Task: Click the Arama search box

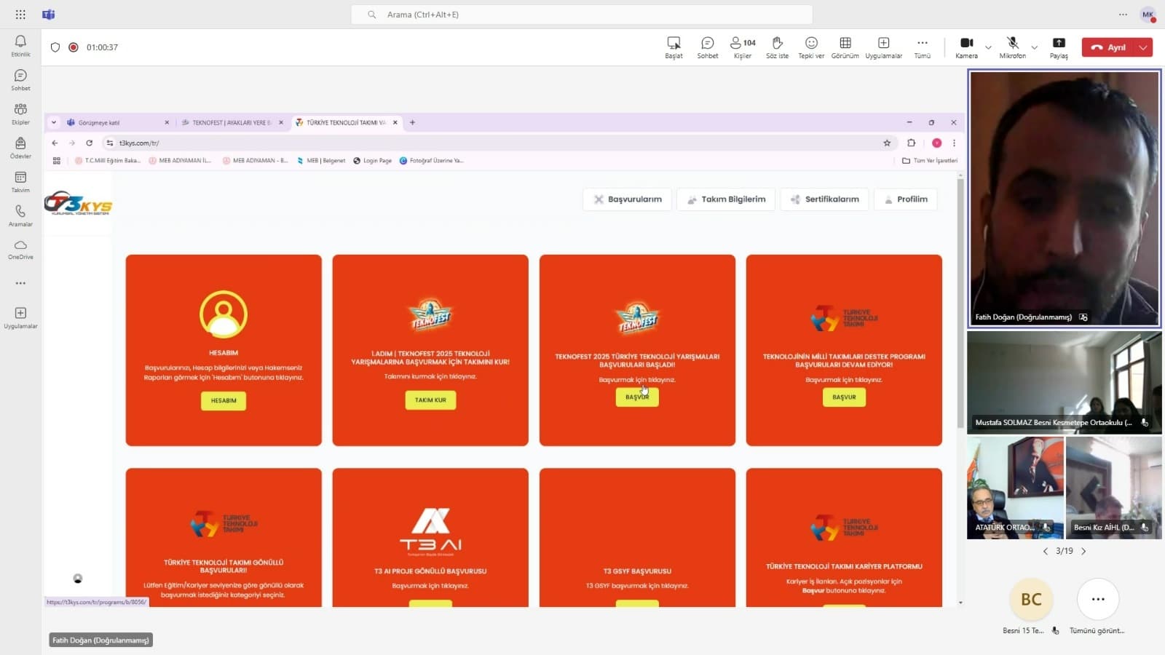Action: 582,15
